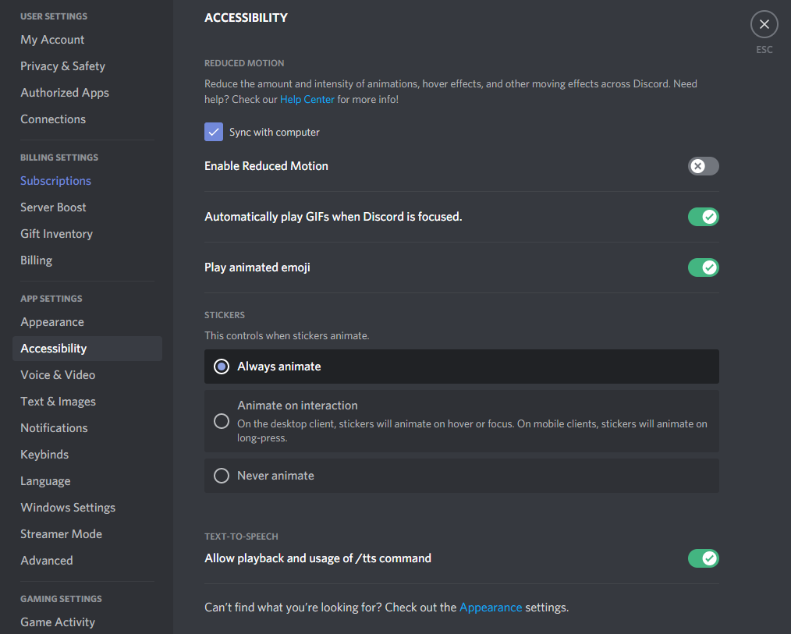Screen dimensions: 791x634
Task: Uncheck Sync with computer checkbox
Action: pyautogui.click(x=214, y=132)
